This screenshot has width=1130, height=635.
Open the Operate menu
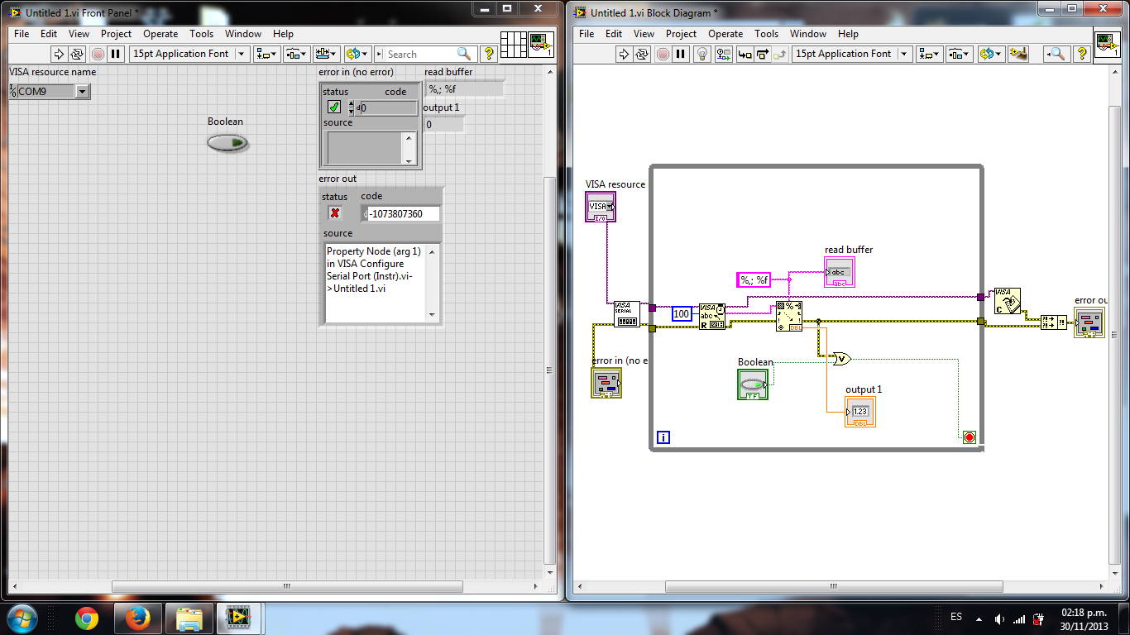tap(160, 34)
